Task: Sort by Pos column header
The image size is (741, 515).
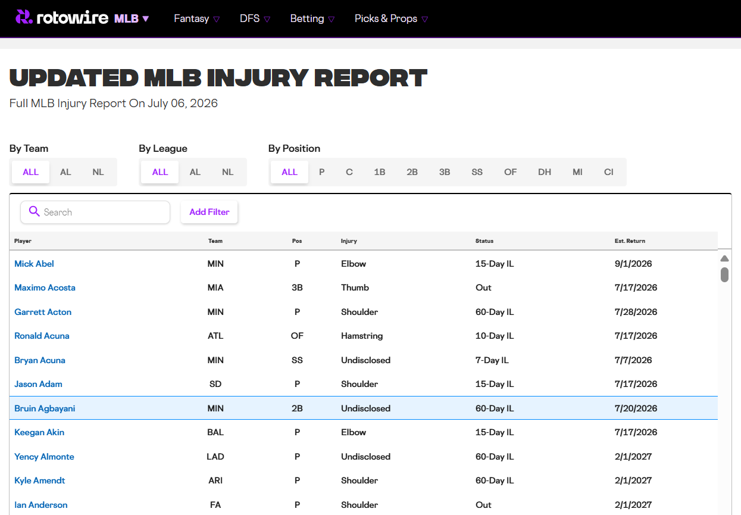Action: 297,241
